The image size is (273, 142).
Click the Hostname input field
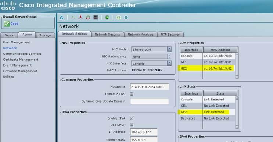150,87
